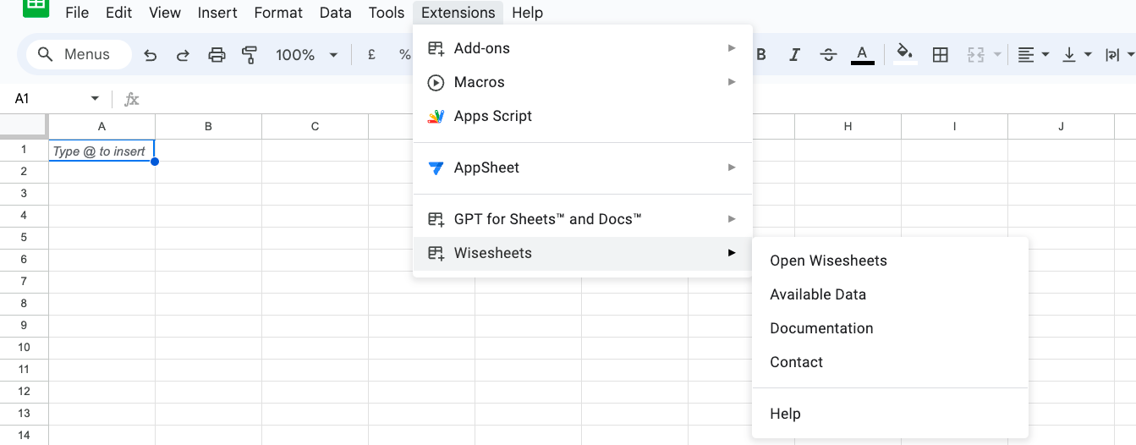This screenshot has width=1136, height=445.
Task: Open the Name Box dropdown arrow
Action: click(95, 99)
